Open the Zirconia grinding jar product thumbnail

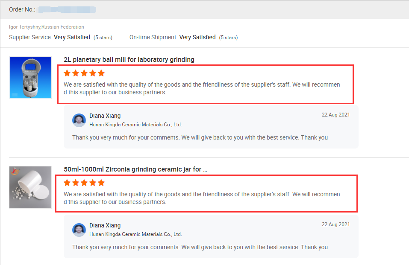click(x=30, y=187)
